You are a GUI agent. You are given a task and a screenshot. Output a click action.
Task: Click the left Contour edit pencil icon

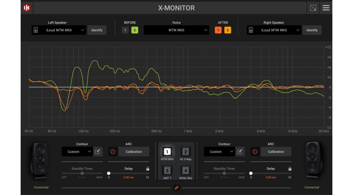coord(98,152)
